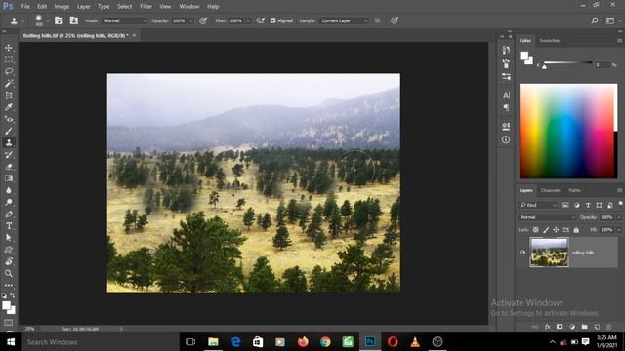Add a layer style via fx button

coord(547,327)
